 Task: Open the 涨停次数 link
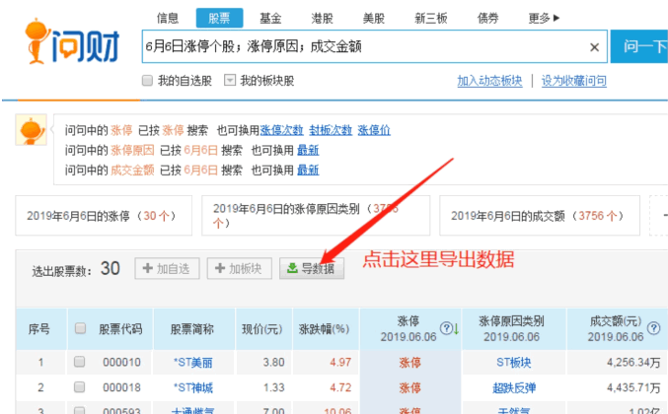click(281, 130)
